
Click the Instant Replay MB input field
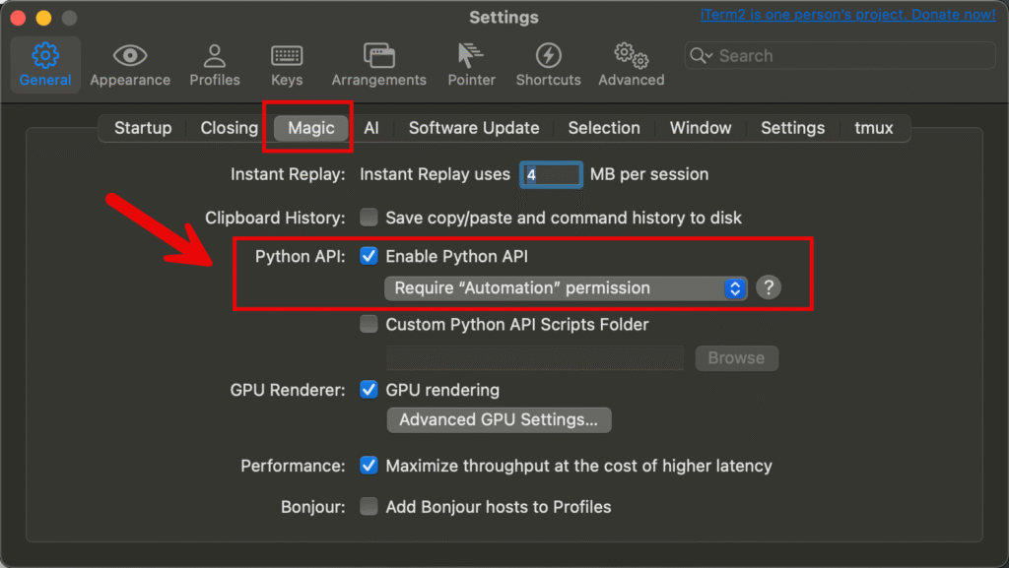click(550, 174)
